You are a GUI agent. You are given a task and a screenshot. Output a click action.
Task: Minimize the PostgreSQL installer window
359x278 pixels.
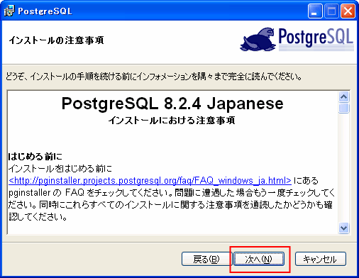(315, 11)
